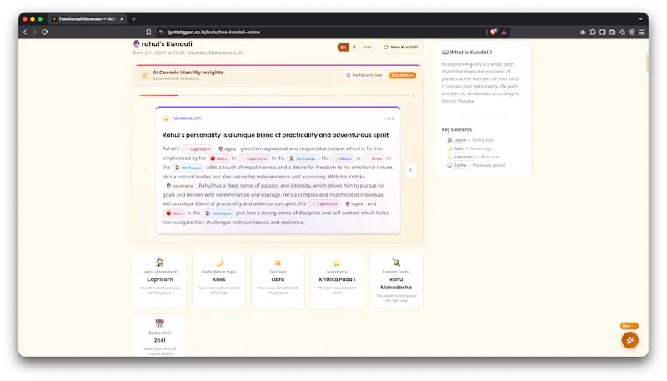The width and height of the screenshot is (667, 381).
Task: Open the Brave Wallet icon
Action: pos(612,32)
